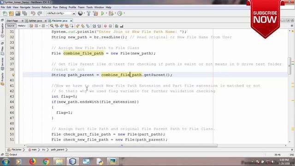Click line number 44 in the gutter

coord(12,102)
